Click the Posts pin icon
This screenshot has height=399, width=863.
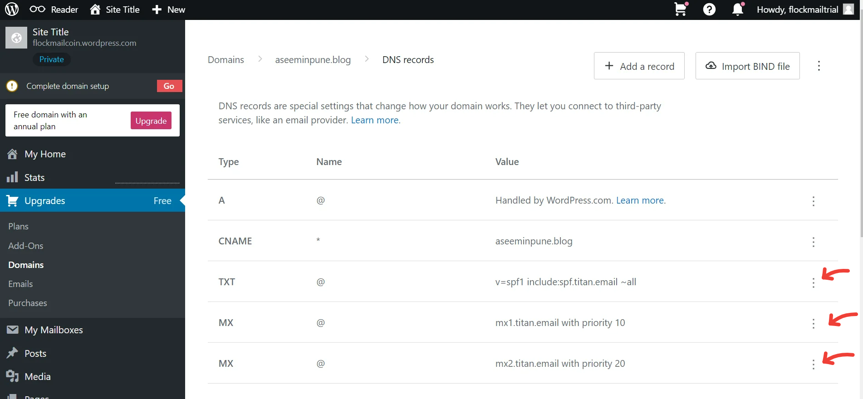12,353
